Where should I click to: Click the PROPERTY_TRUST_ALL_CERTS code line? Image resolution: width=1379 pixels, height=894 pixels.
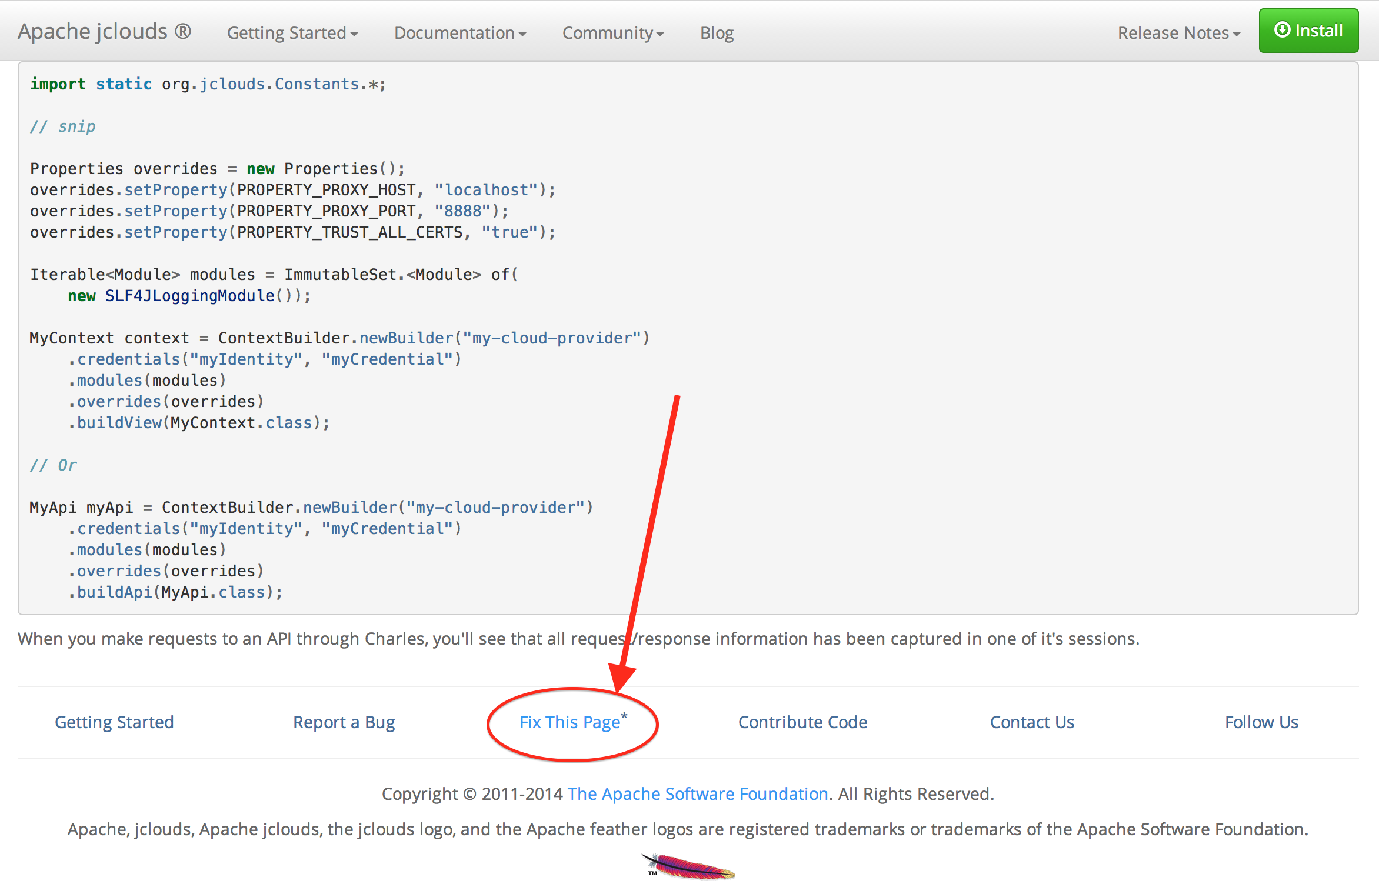pos(292,232)
